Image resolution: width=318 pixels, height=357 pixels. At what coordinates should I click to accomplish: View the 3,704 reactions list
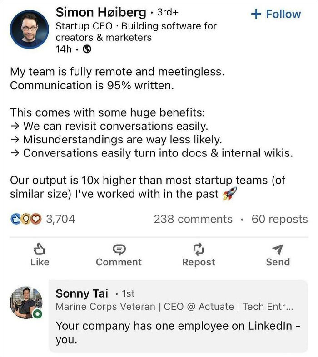[x=60, y=220]
